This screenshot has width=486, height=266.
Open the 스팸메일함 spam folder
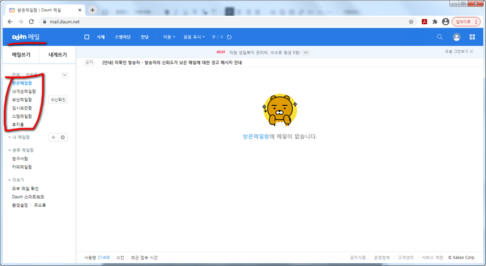[22, 117]
